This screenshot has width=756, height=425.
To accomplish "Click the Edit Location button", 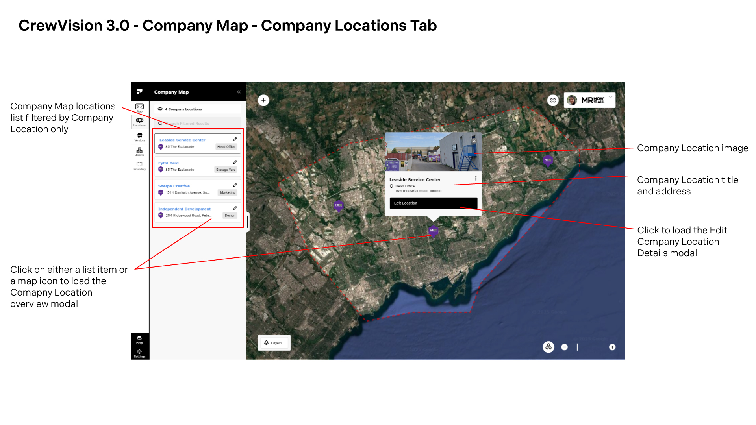I will click(433, 203).
